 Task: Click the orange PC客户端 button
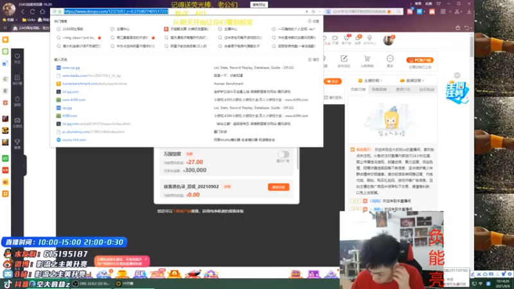[420, 60]
